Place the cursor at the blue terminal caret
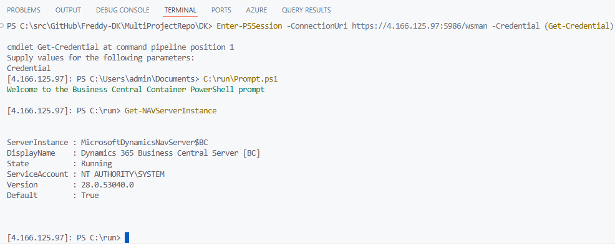Viewport: 615px width, 246px height. pos(127,237)
